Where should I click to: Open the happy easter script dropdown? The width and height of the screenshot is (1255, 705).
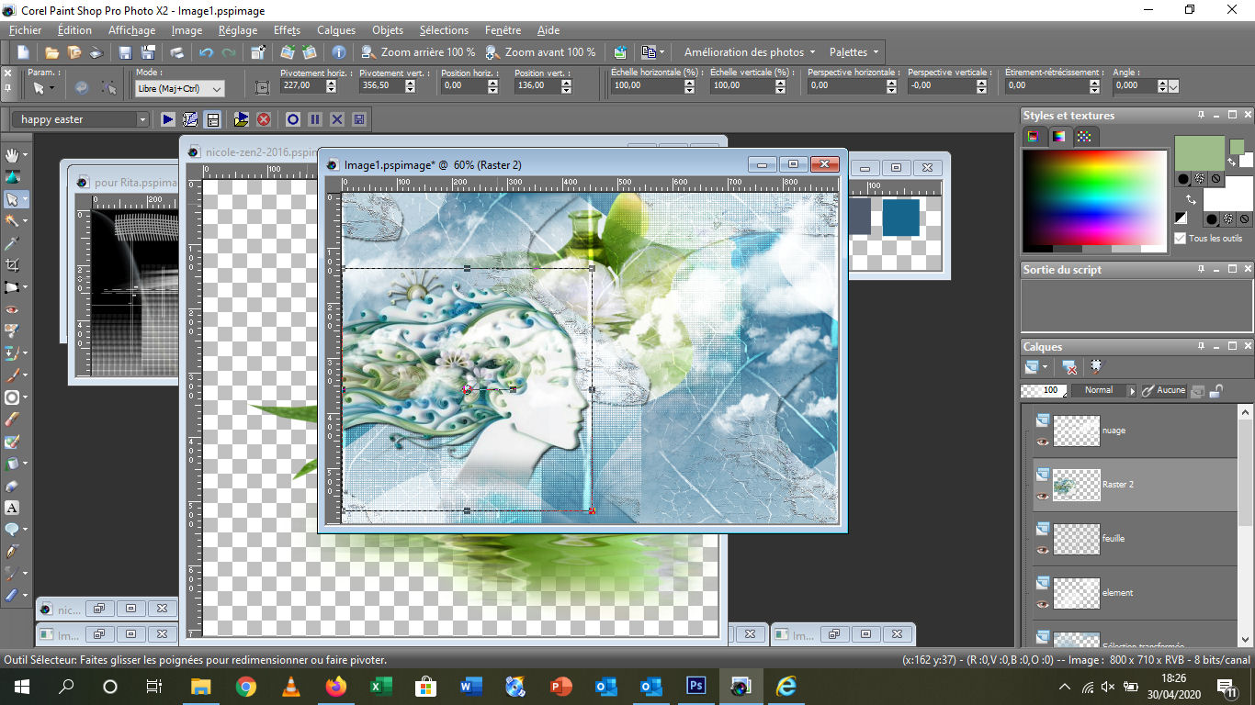[142, 119]
